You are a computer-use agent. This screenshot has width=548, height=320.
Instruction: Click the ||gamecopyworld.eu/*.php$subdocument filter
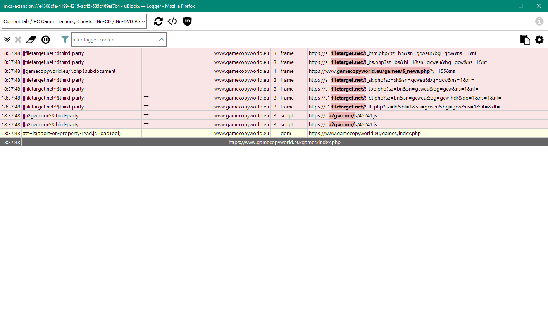click(x=69, y=71)
